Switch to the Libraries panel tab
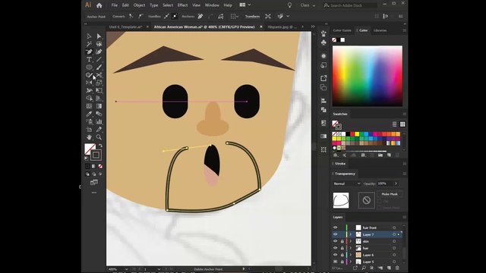 pos(380,30)
